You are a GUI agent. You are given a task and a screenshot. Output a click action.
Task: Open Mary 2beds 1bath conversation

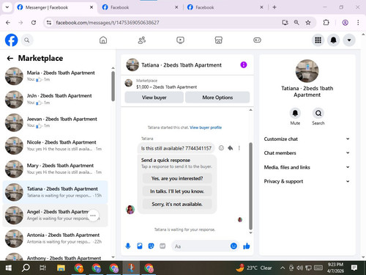point(55,169)
